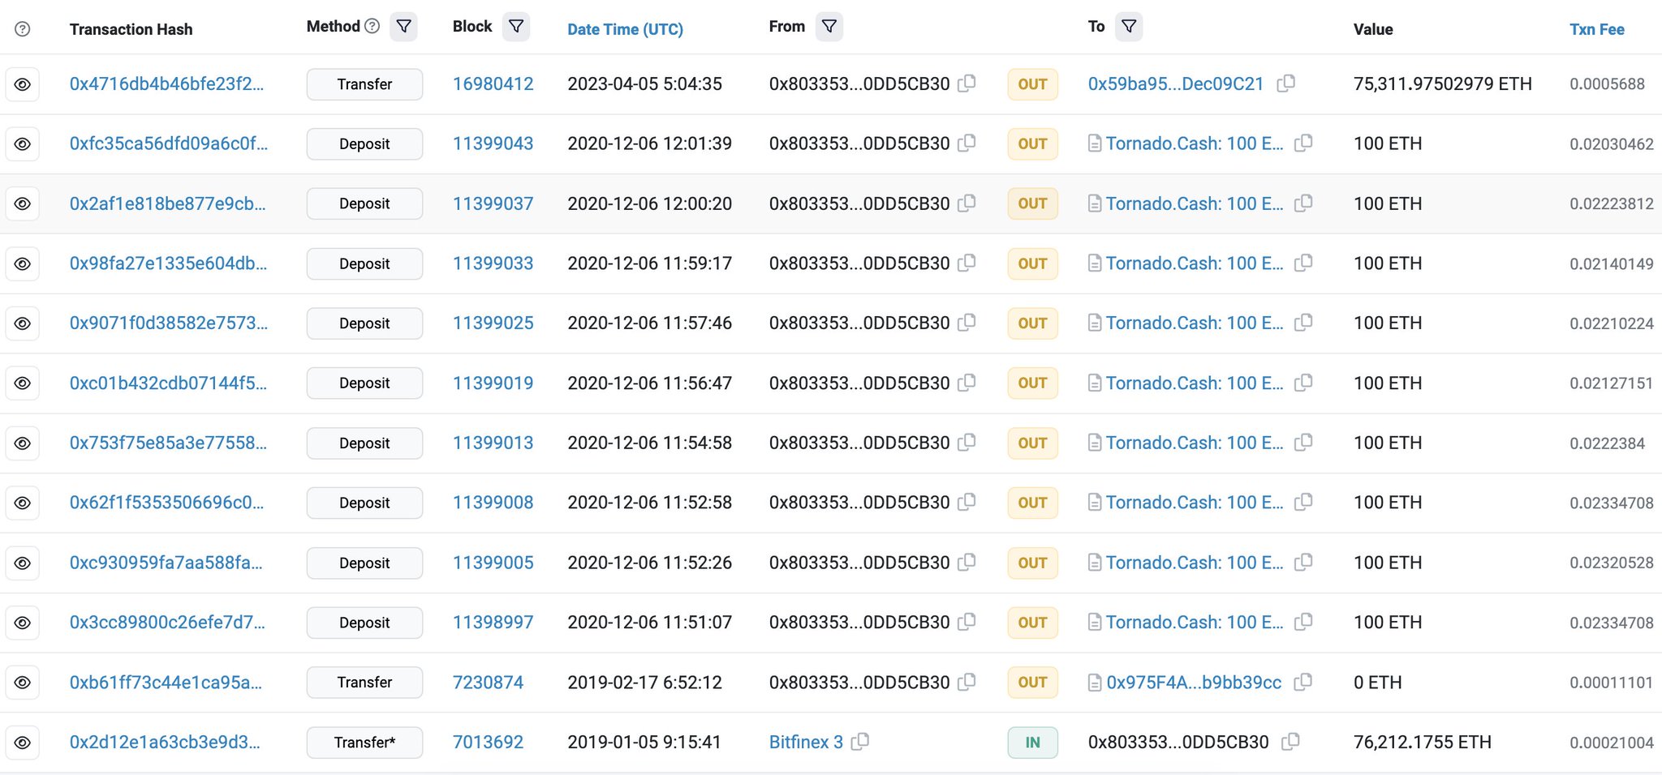The image size is (1662, 775).
Task: Click the question mark icon beside Transaction Hash
Action: click(x=23, y=29)
